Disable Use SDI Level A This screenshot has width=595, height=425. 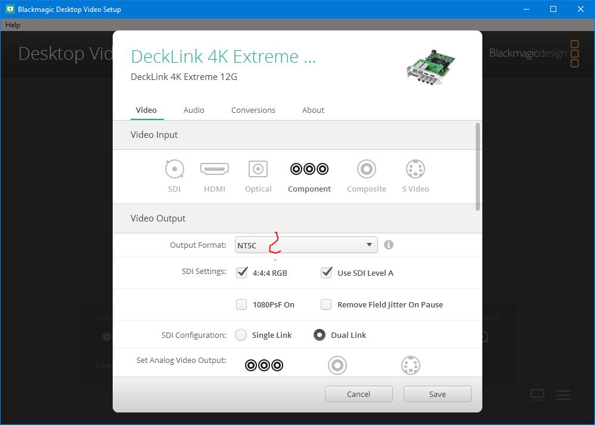pyautogui.click(x=326, y=273)
